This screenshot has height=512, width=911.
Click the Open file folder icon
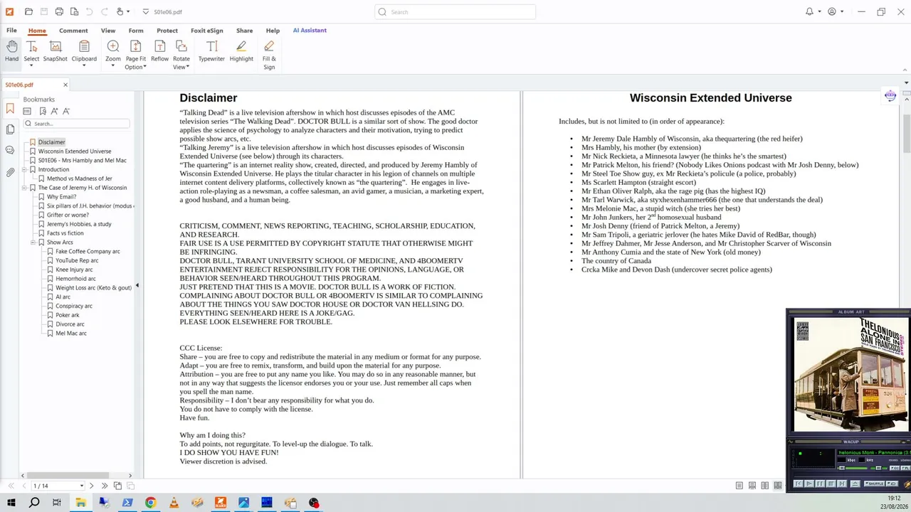28,11
